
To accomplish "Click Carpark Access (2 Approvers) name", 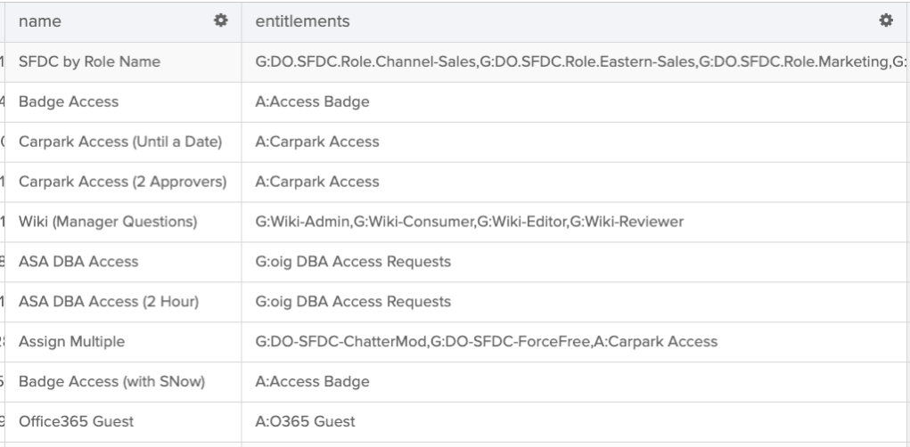I will coord(122,182).
